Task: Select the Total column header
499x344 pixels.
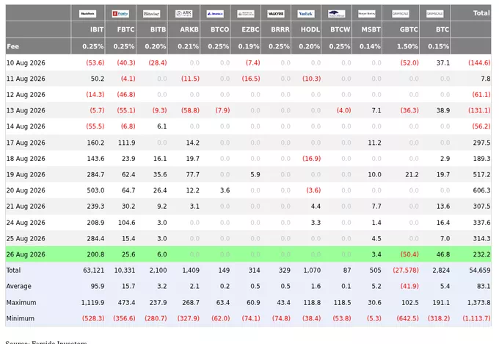Action: pyautogui.click(x=481, y=13)
